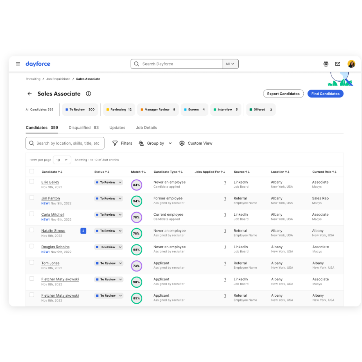
Task: Open Douglas Robbins candidate profile link
Action: coord(55,247)
